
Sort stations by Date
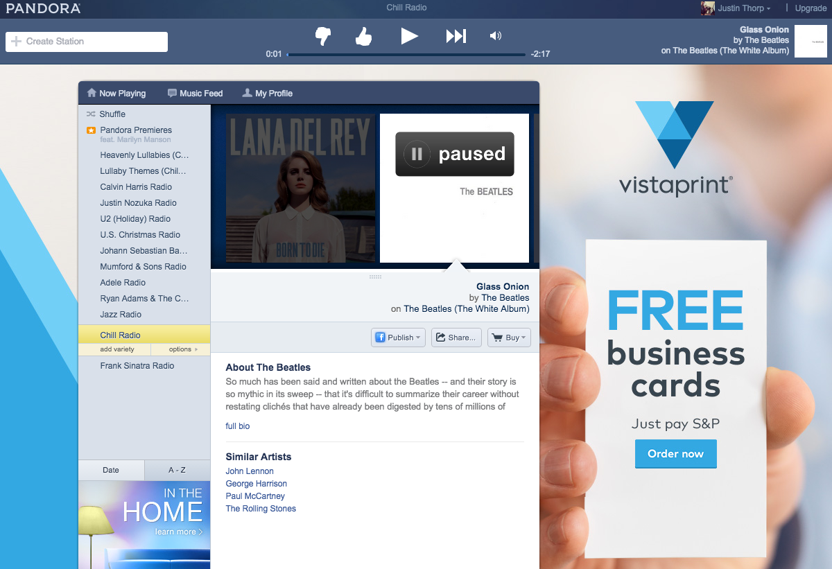[x=111, y=470]
